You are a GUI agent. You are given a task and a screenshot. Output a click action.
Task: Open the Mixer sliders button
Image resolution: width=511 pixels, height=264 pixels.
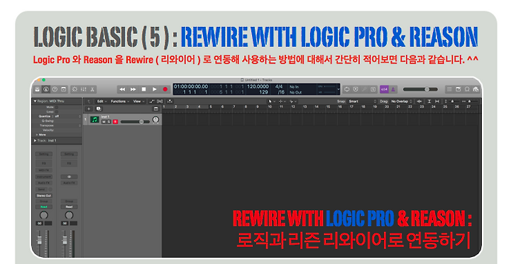pos(84,89)
